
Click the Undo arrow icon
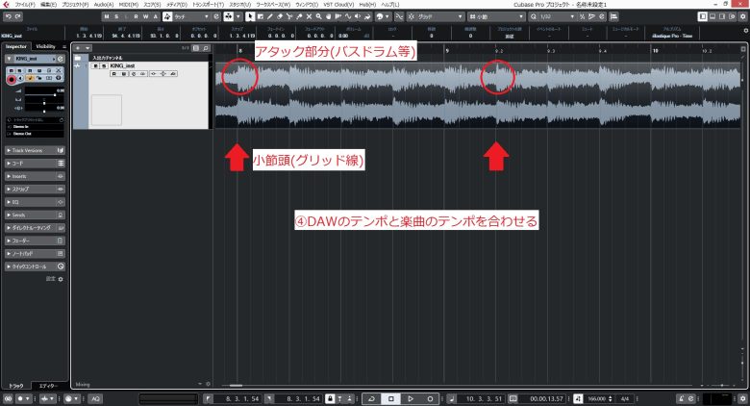[x=9, y=16]
